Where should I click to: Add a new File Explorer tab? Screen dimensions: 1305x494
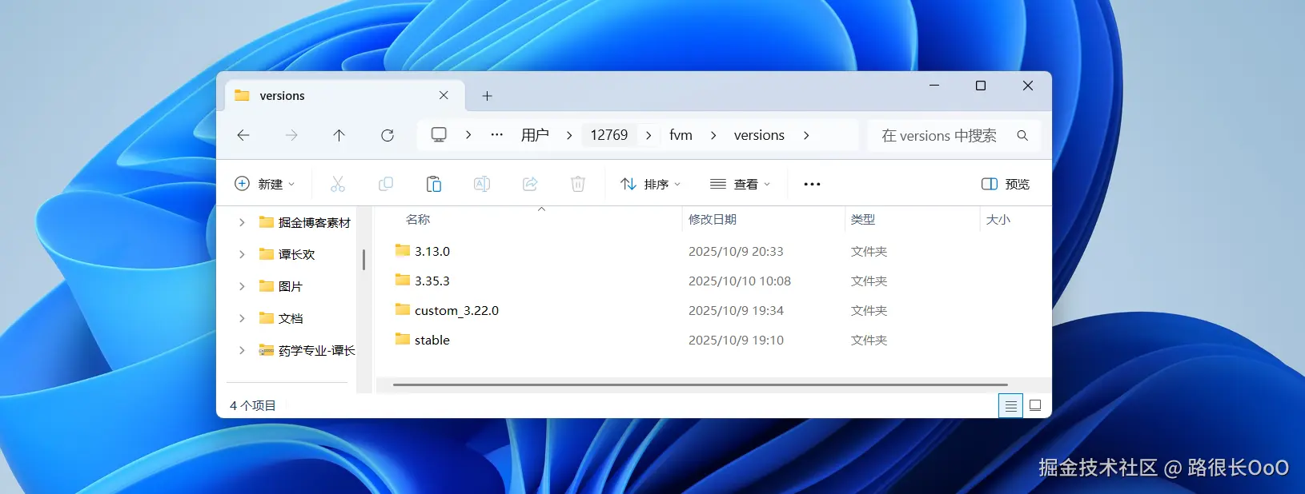[487, 96]
